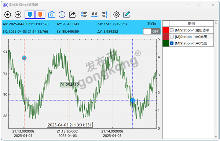Take a snapshot with the camera icon

(52, 15)
